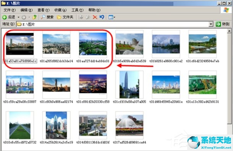Toggle the Folders (文件夹) pane button

[65, 17]
